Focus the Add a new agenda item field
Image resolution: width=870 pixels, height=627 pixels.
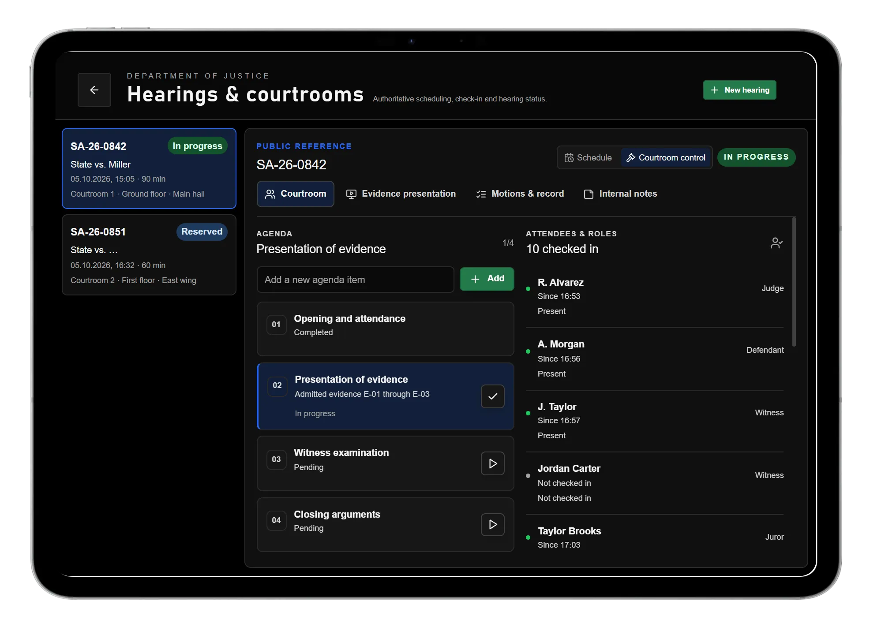point(355,280)
